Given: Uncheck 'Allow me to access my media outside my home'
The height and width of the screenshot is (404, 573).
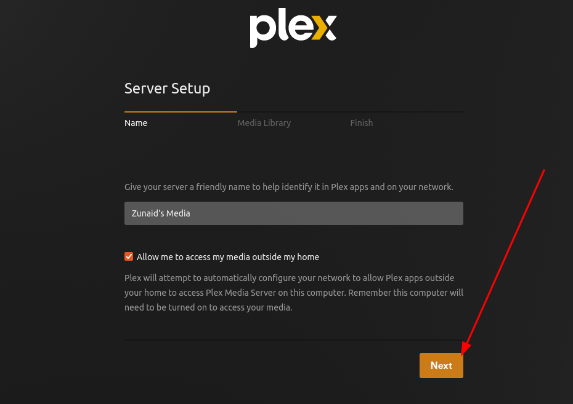Looking at the screenshot, I should click(129, 256).
